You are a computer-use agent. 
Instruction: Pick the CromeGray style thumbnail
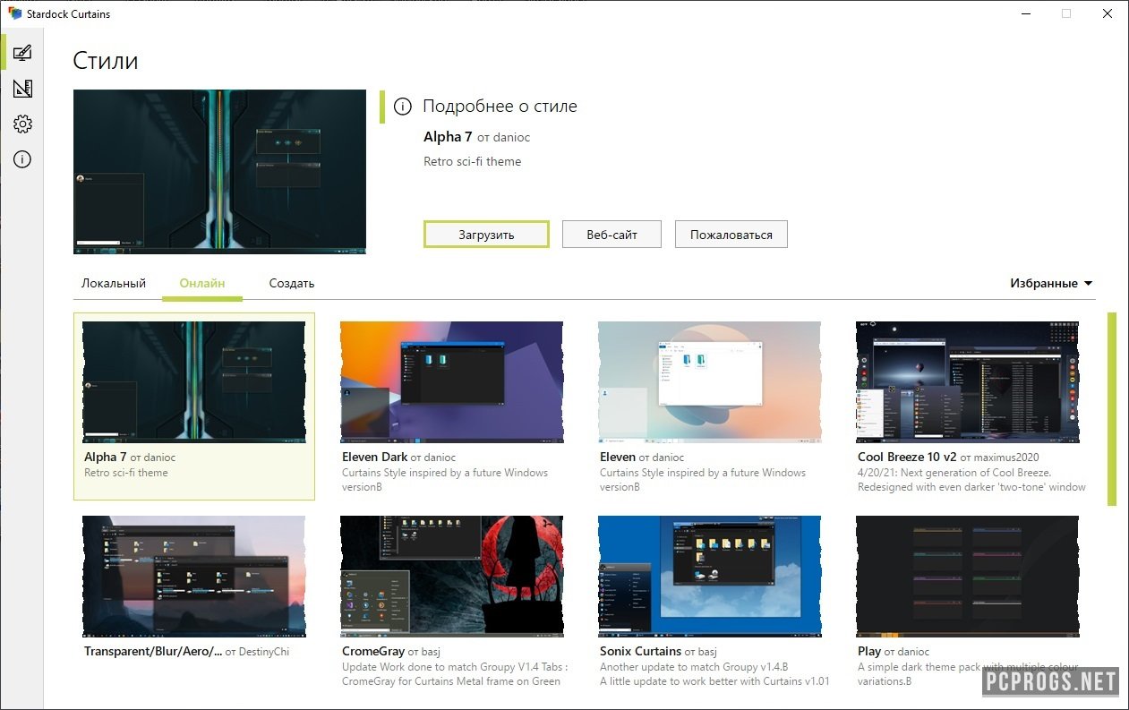(x=451, y=576)
